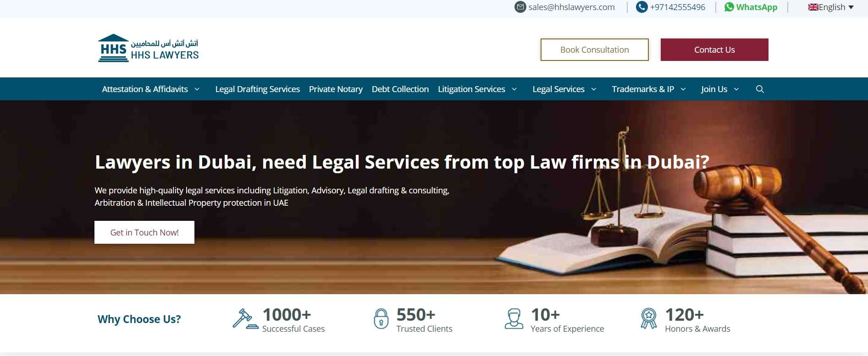
Task: Click the phone call icon
Action: pyautogui.click(x=641, y=7)
